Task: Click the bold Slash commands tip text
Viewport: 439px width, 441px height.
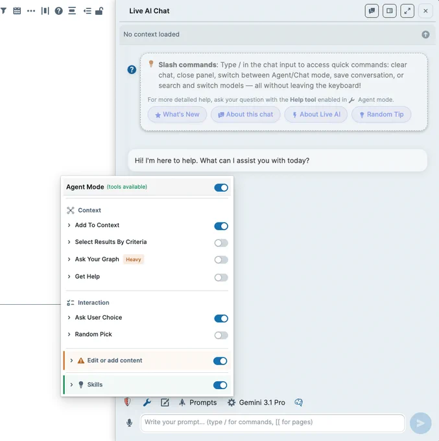Action: coord(188,65)
